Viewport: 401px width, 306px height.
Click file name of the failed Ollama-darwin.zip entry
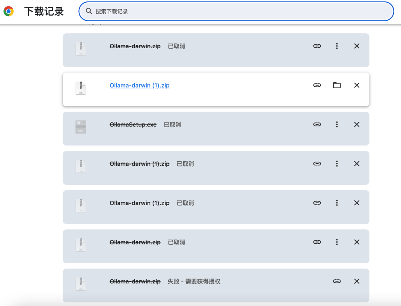[135, 282]
